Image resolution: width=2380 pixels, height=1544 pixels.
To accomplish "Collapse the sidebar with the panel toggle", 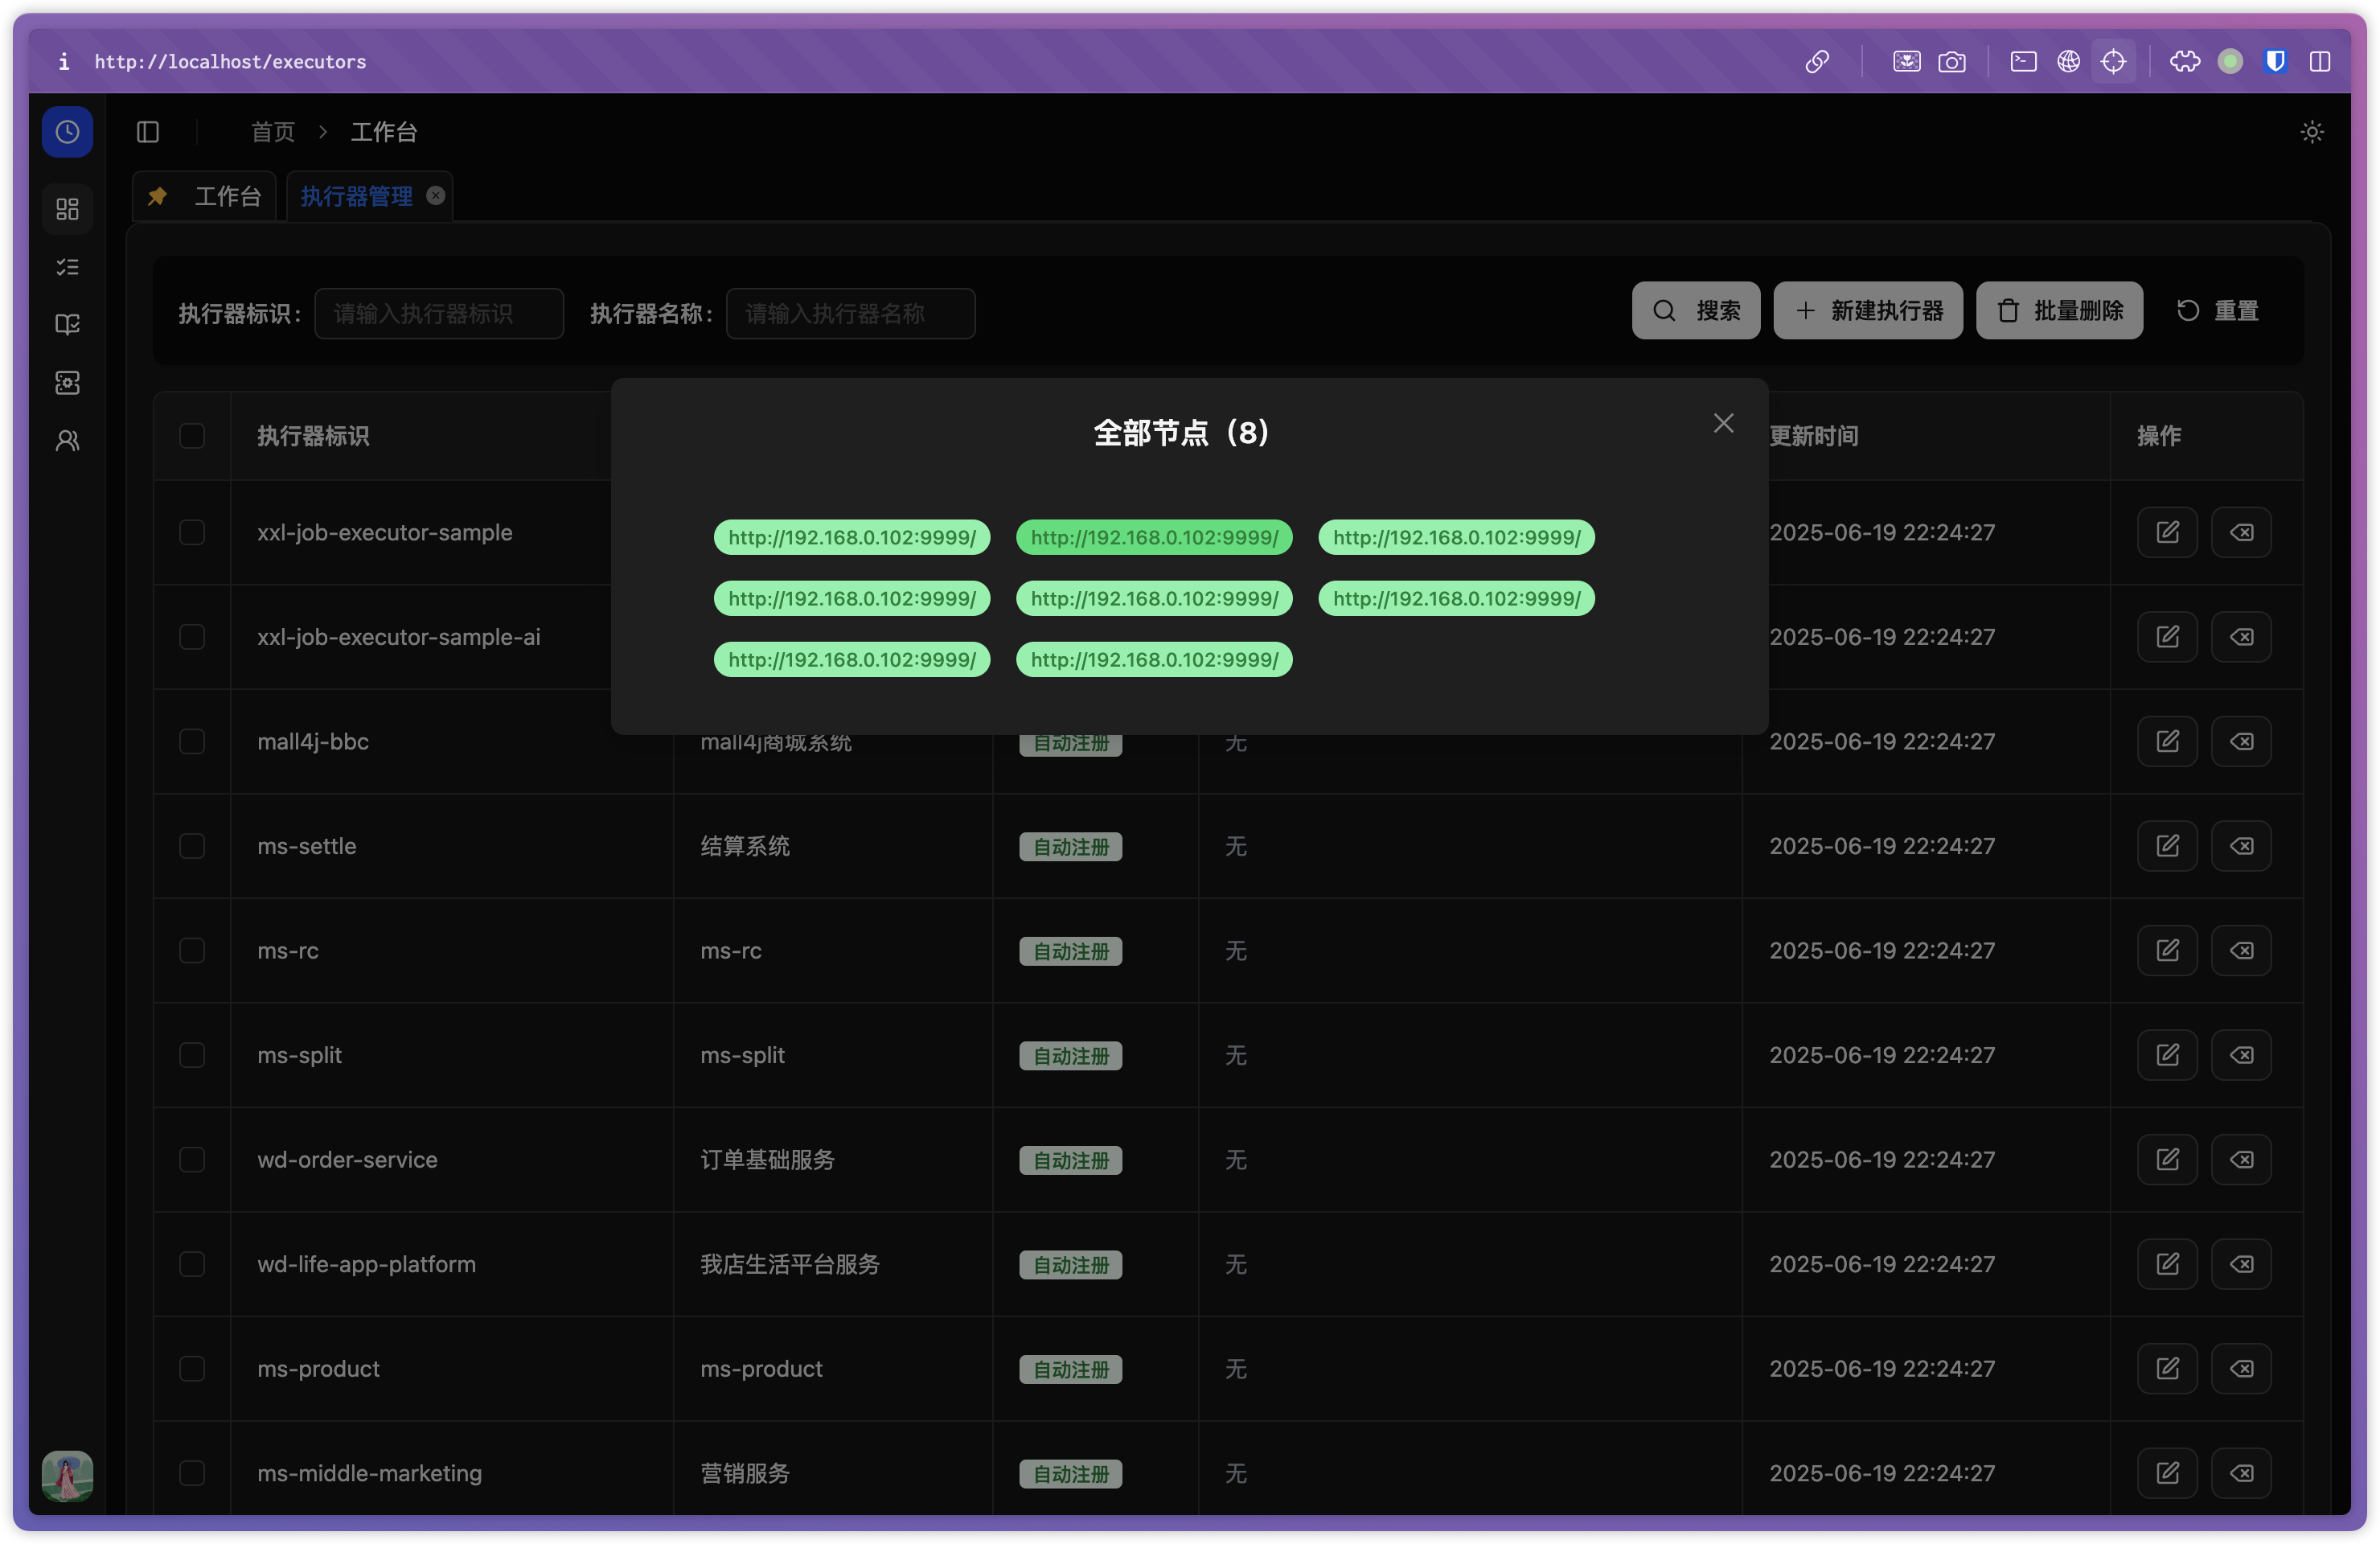I will [x=148, y=131].
